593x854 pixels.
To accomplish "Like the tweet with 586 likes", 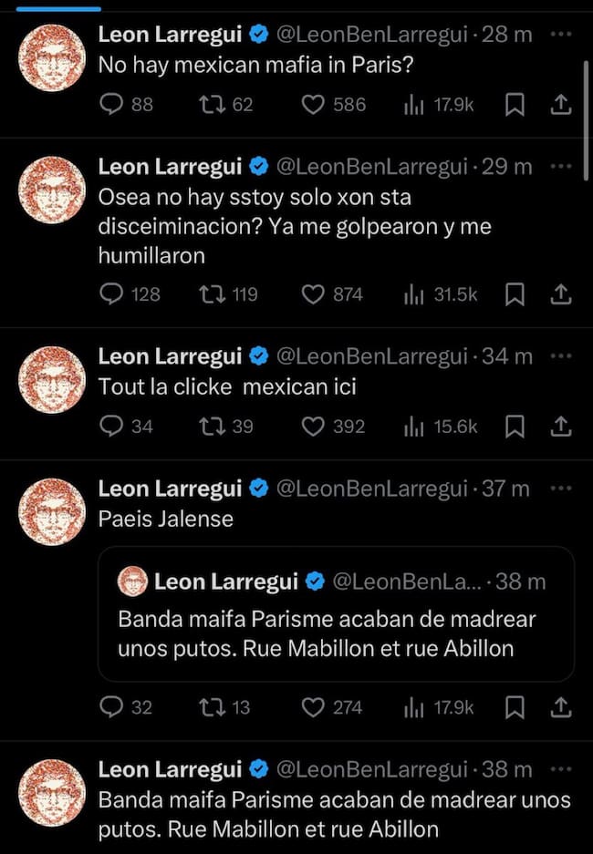I will click(314, 105).
